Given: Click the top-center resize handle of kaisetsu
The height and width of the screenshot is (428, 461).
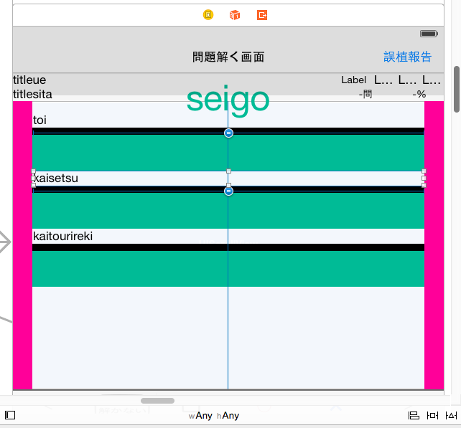Looking at the screenshot, I should point(229,171).
